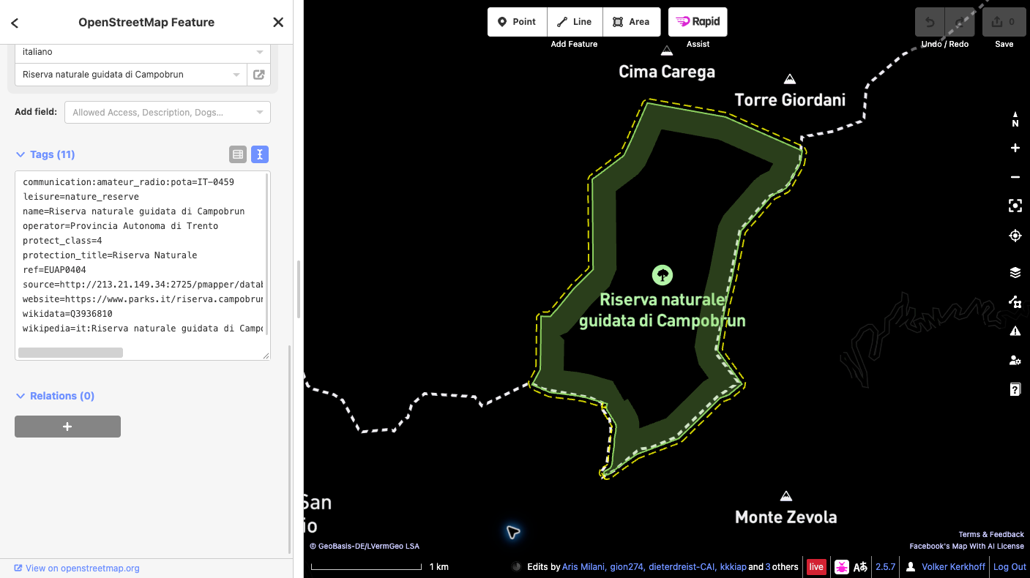The width and height of the screenshot is (1030, 578).
Task: Zoom out on the map
Action: pyautogui.click(x=1015, y=177)
